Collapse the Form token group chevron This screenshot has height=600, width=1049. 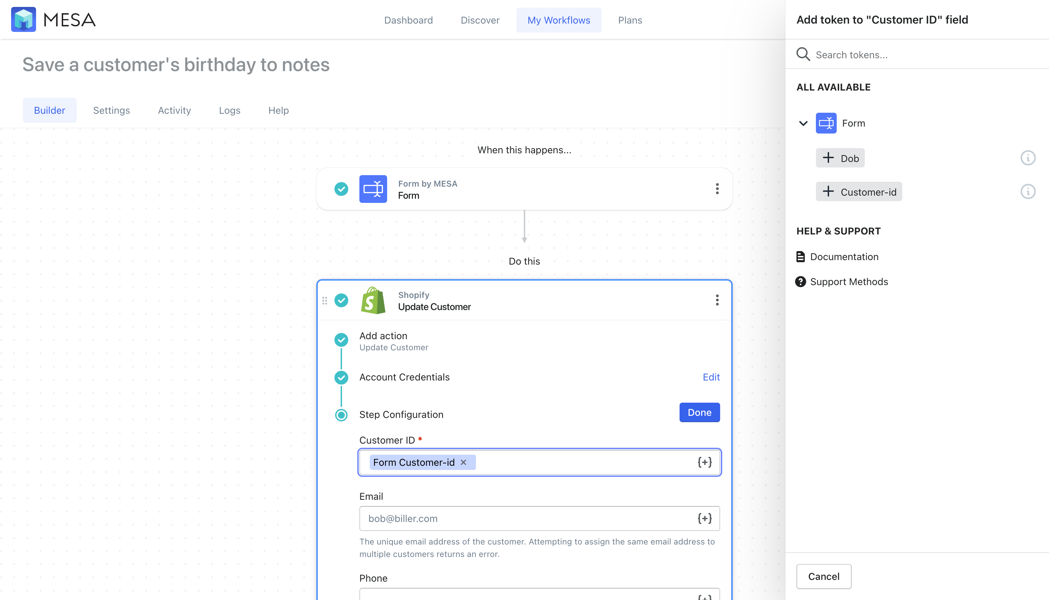(x=803, y=123)
